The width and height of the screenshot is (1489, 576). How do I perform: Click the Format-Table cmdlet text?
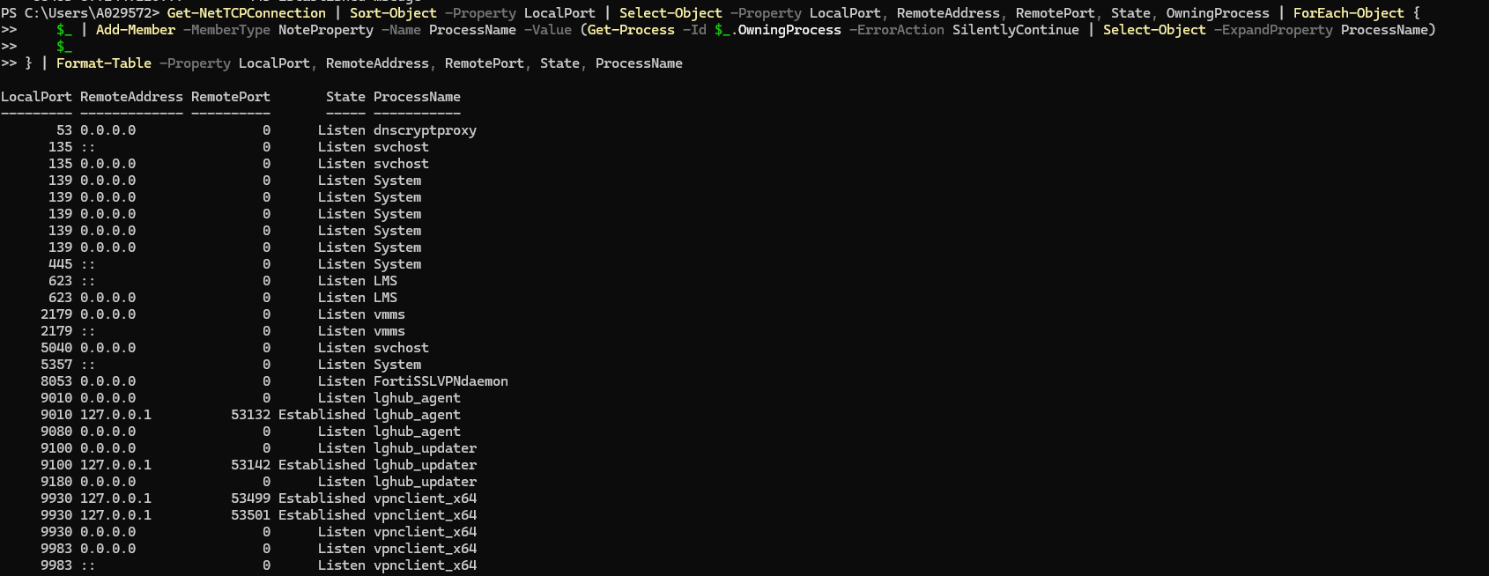pyautogui.click(x=103, y=63)
